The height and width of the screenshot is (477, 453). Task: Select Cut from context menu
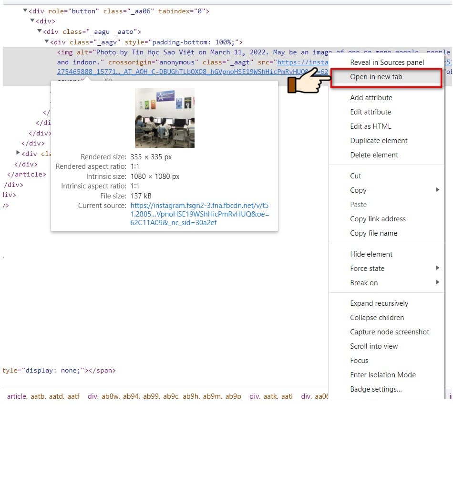pyautogui.click(x=387, y=176)
